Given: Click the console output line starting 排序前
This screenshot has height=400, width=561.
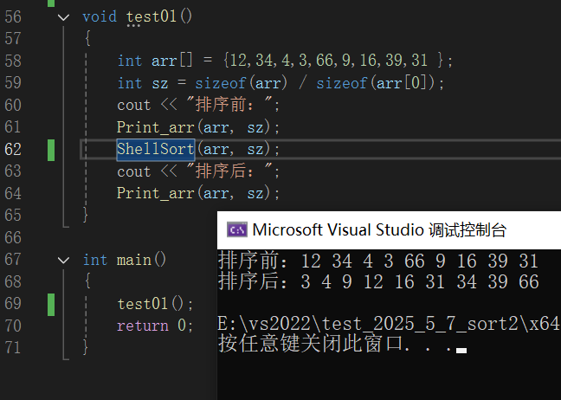Looking at the screenshot, I should (x=378, y=261).
